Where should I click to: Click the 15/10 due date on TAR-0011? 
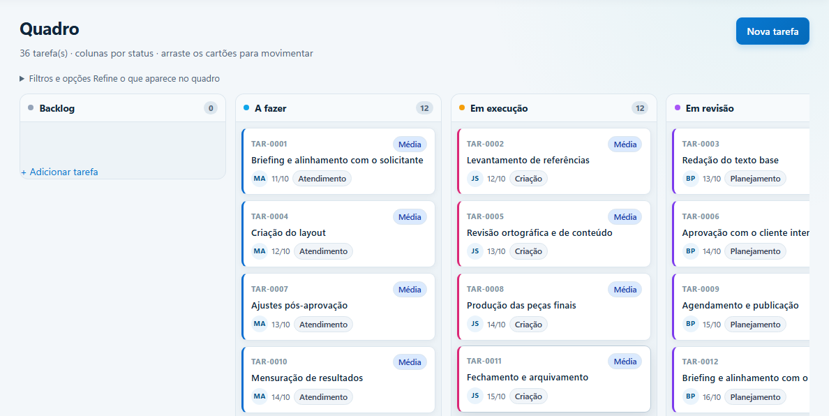496,396
